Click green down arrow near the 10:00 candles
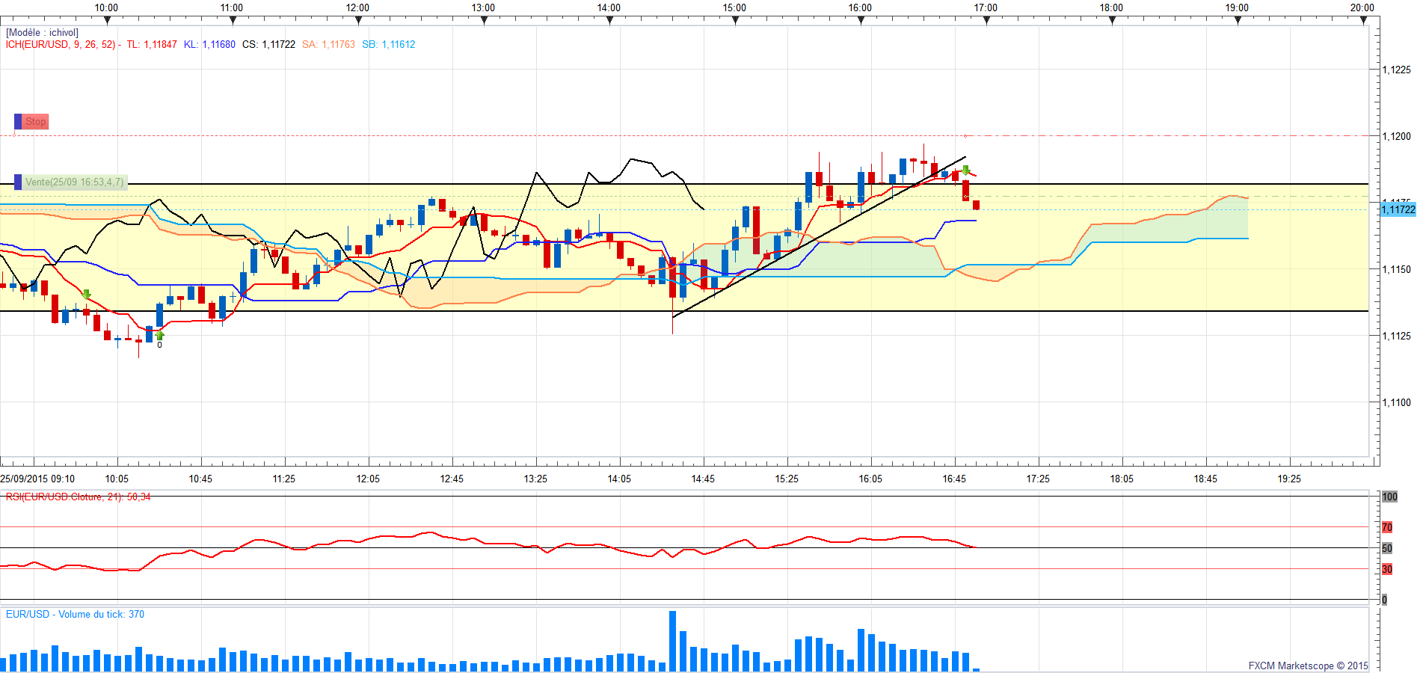Image resolution: width=1423 pixels, height=673 pixels. coord(87,295)
